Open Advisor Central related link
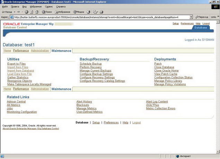This screenshot has width=220, height=159. (16, 102)
